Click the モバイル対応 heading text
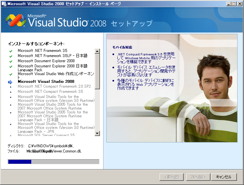Viewport: 244px width, 185px height. pyautogui.click(x=122, y=47)
